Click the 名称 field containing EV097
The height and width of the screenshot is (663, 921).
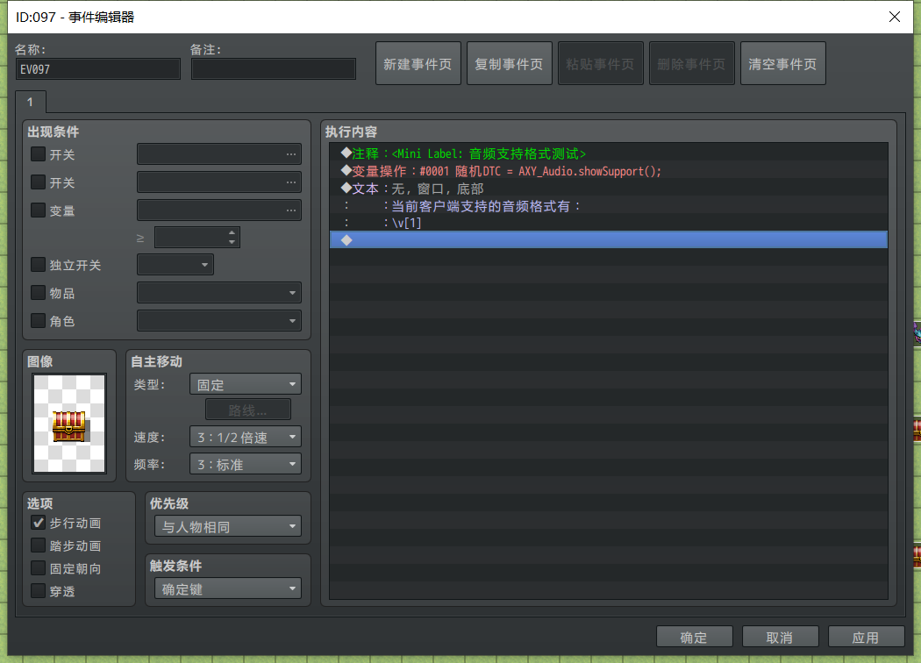pos(98,68)
